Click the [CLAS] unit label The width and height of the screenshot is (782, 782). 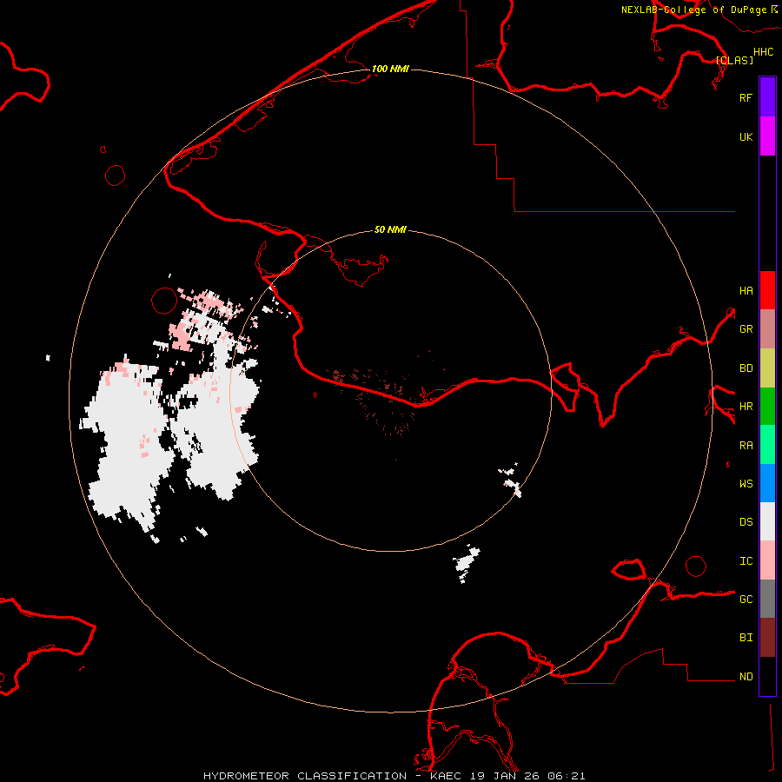[733, 60]
